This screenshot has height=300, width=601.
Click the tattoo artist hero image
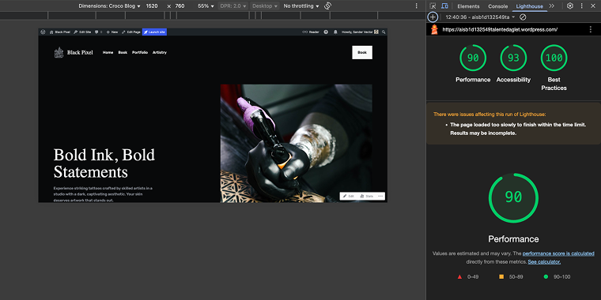[x=296, y=143]
